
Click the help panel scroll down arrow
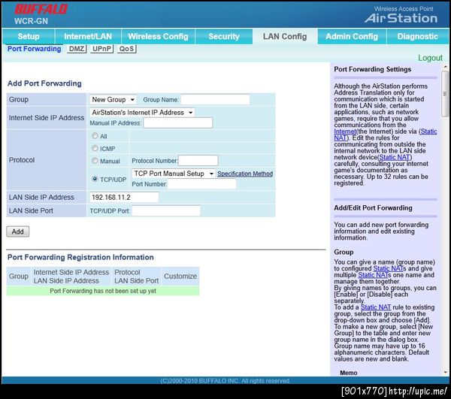coord(445,372)
